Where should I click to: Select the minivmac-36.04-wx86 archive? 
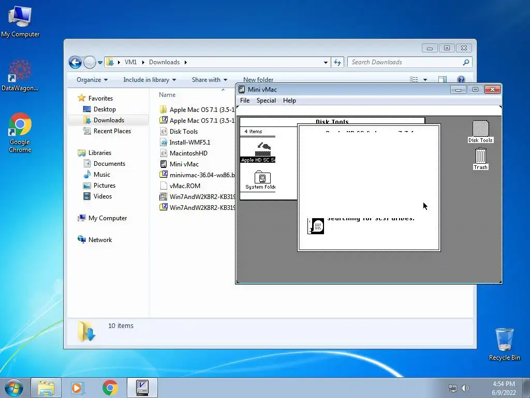pos(197,175)
